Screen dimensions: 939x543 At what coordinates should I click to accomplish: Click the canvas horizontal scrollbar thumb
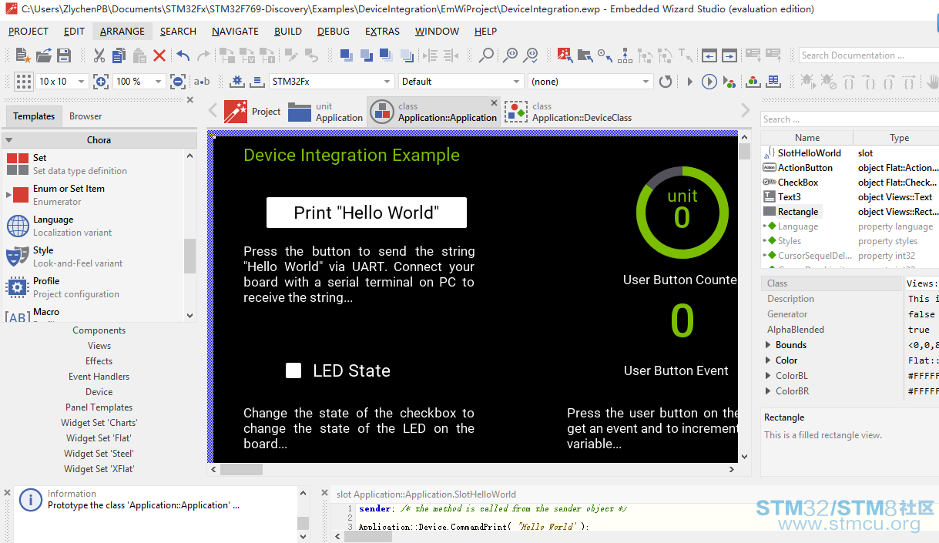pos(241,469)
